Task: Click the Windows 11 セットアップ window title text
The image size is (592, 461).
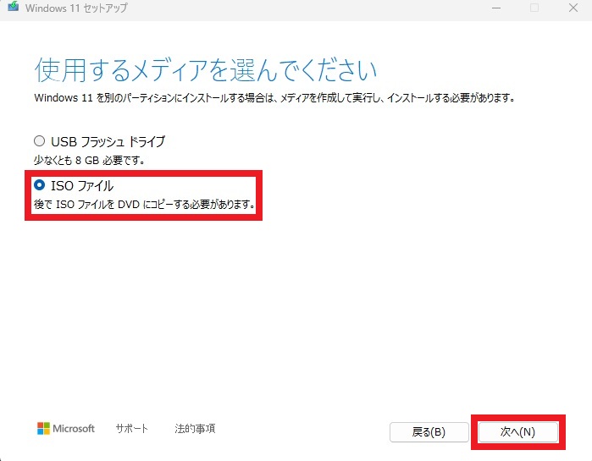Action: pos(76,8)
